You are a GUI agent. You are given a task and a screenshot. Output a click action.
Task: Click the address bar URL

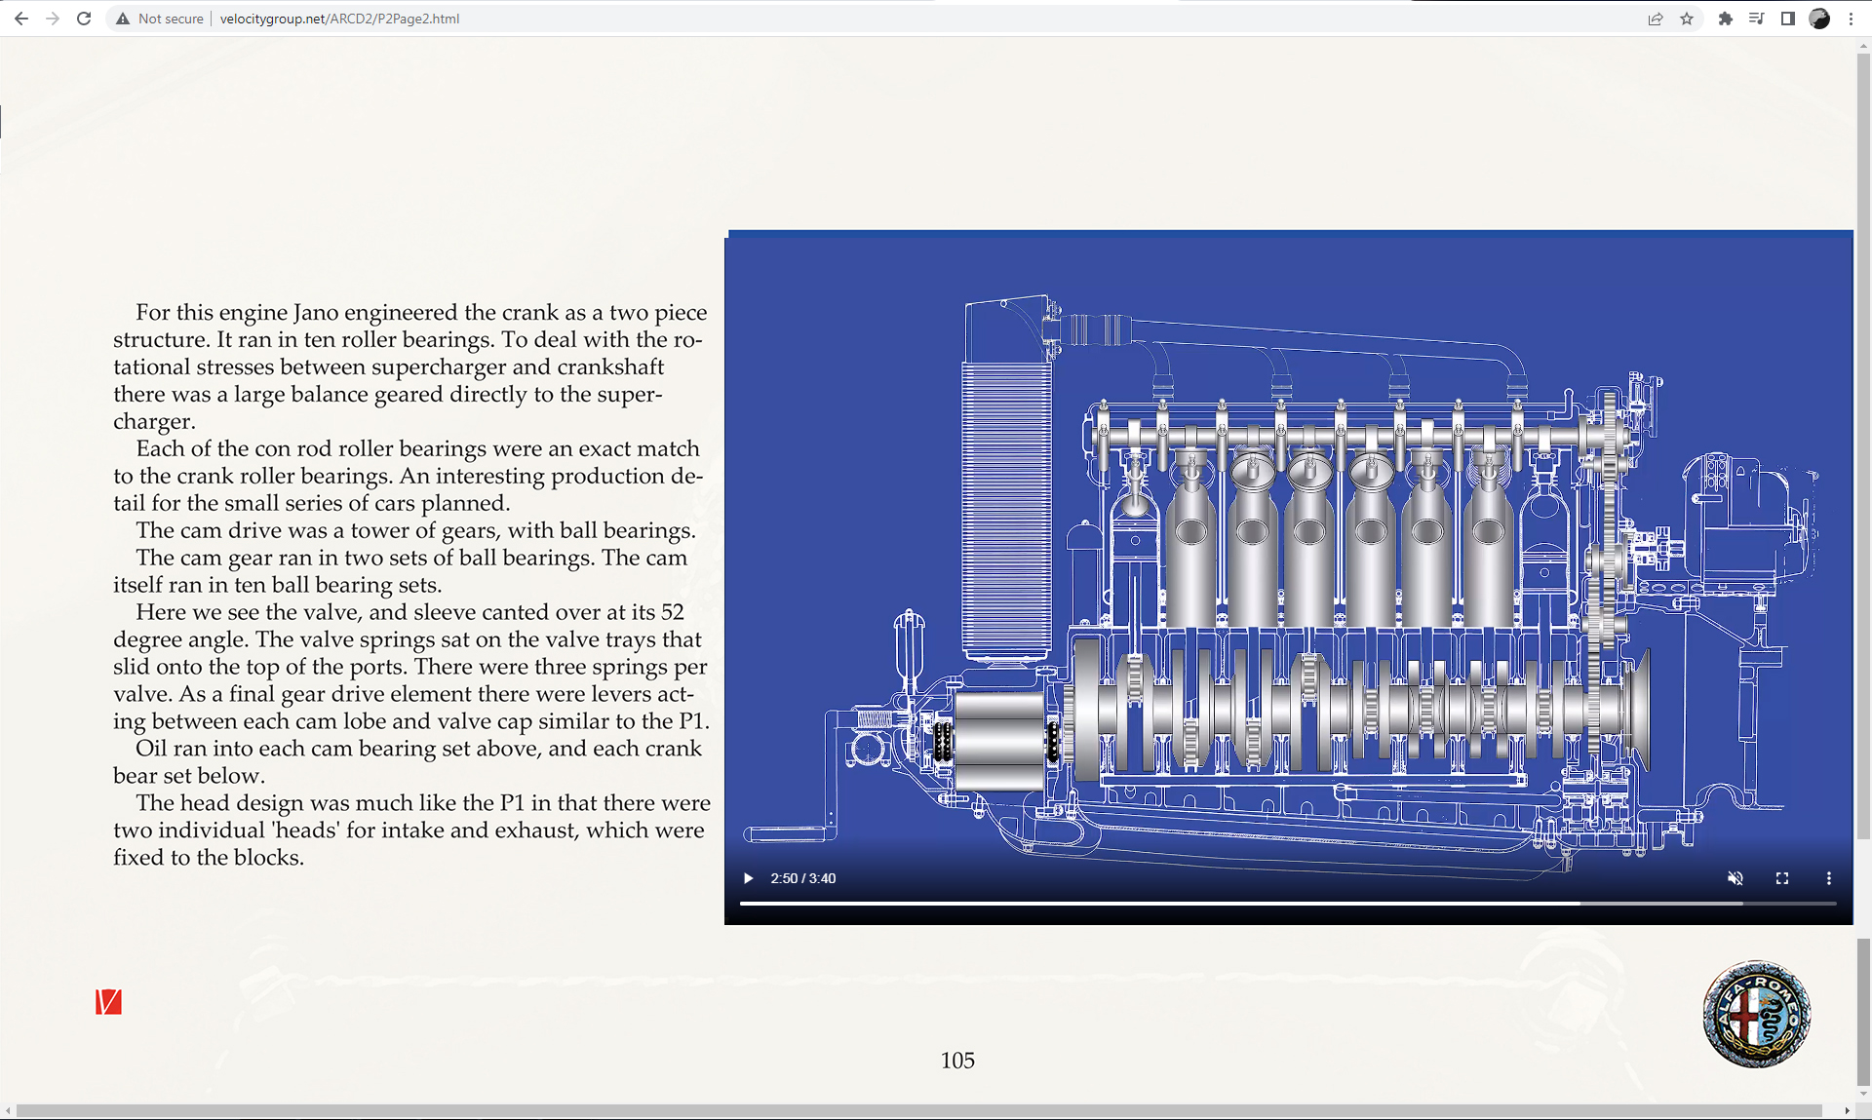[x=339, y=19]
